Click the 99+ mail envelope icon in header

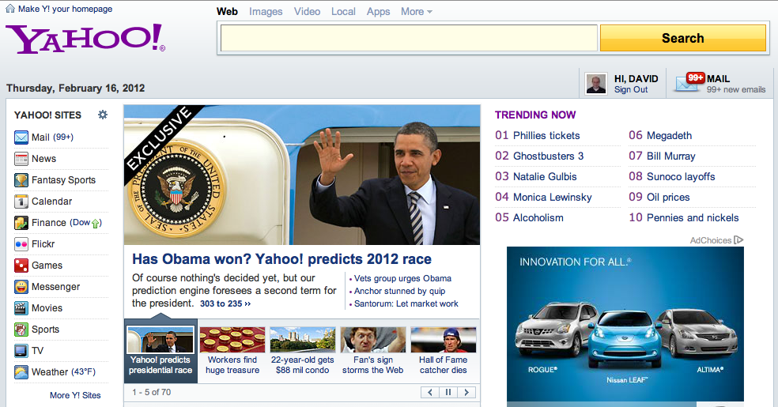(689, 82)
